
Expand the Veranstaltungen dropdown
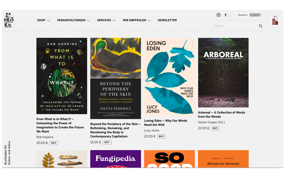pos(73,20)
